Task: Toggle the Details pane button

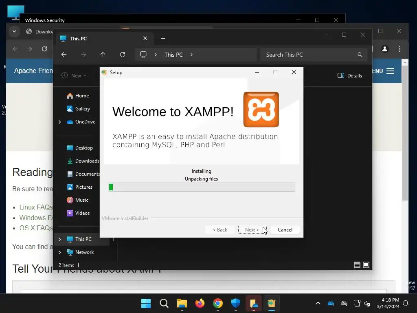Action: pos(349,75)
